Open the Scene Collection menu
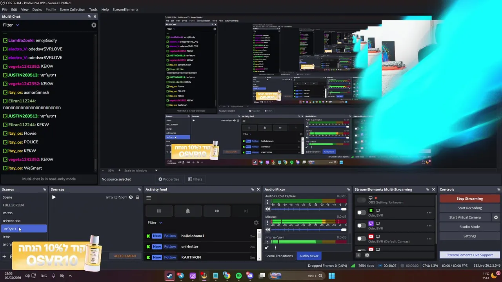Viewport: 502px width, 282px height. 72,9
